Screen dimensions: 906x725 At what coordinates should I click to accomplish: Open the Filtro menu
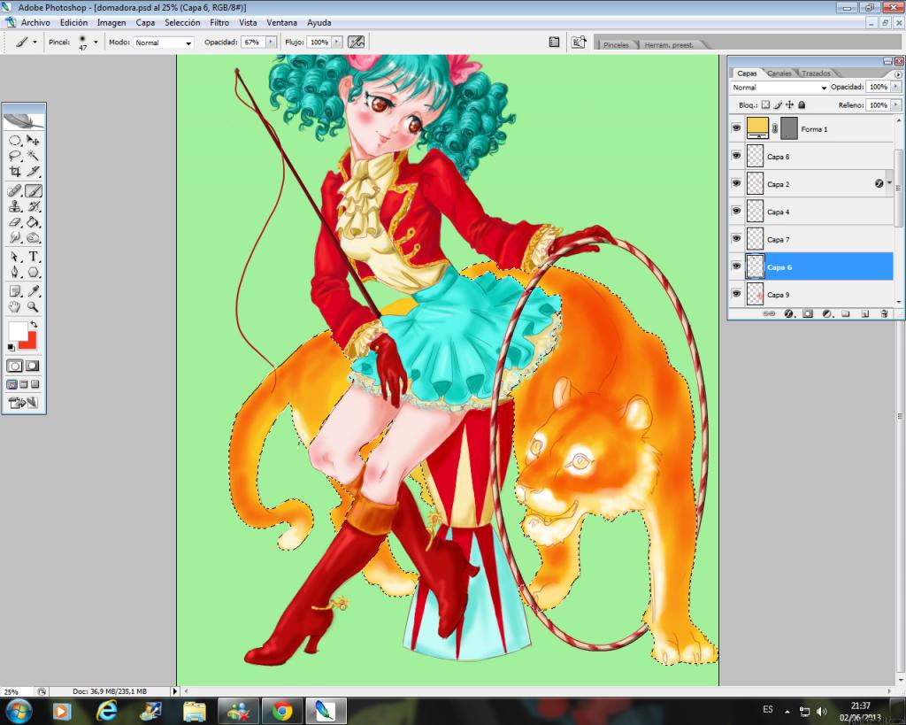(x=219, y=22)
